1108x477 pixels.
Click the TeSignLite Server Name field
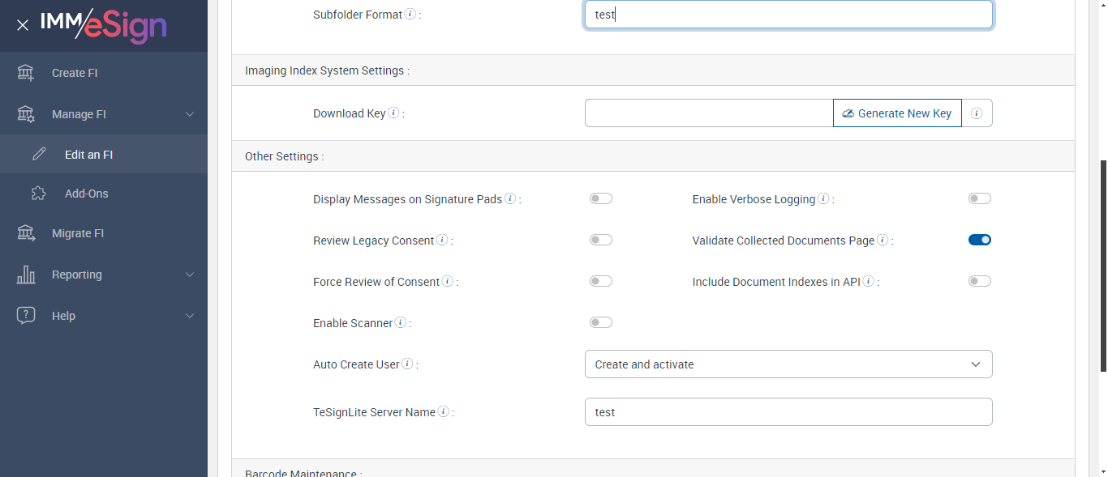pyautogui.click(x=788, y=412)
